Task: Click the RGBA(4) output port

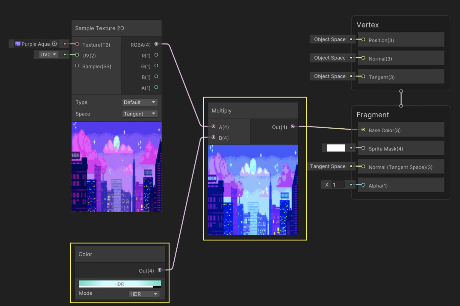Action: [156, 44]
